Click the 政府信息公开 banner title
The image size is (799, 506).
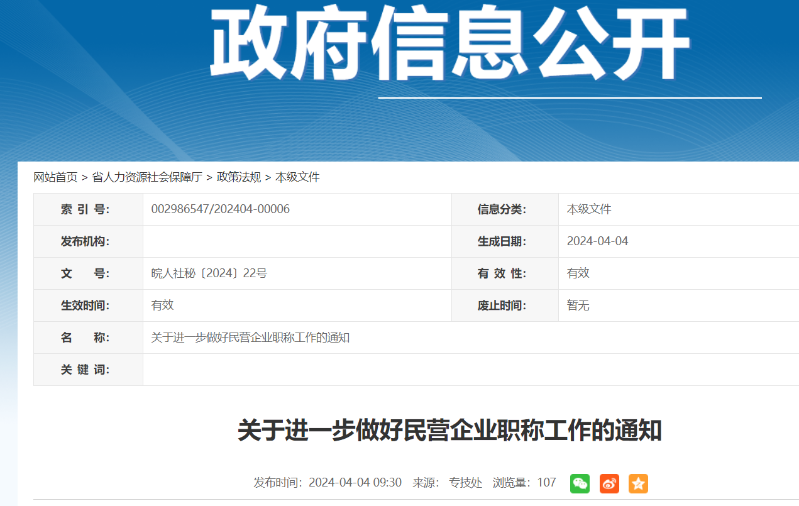[x=450, y=44]
